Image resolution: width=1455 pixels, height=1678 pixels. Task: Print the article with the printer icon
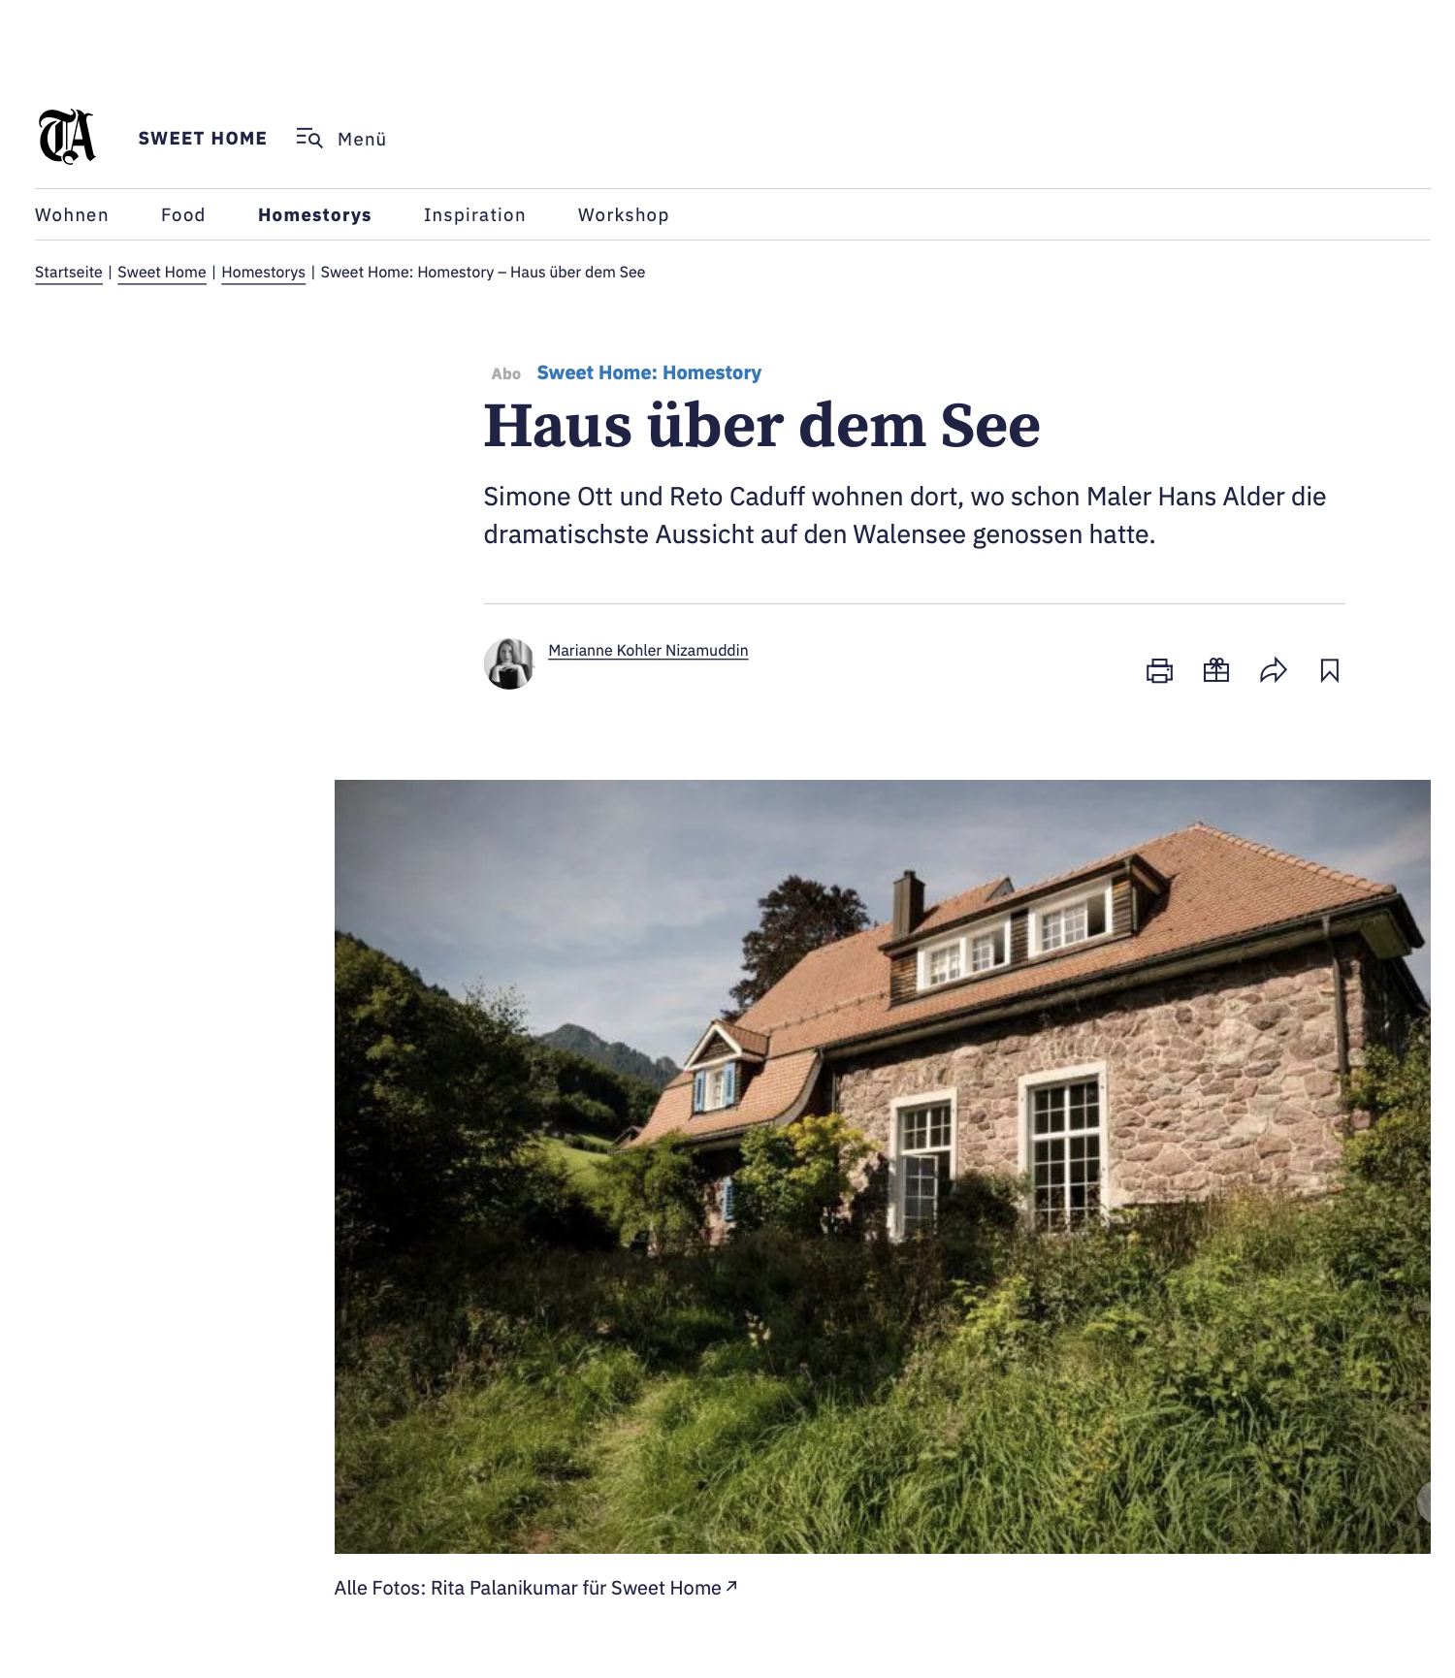(x=1159, y=670)
